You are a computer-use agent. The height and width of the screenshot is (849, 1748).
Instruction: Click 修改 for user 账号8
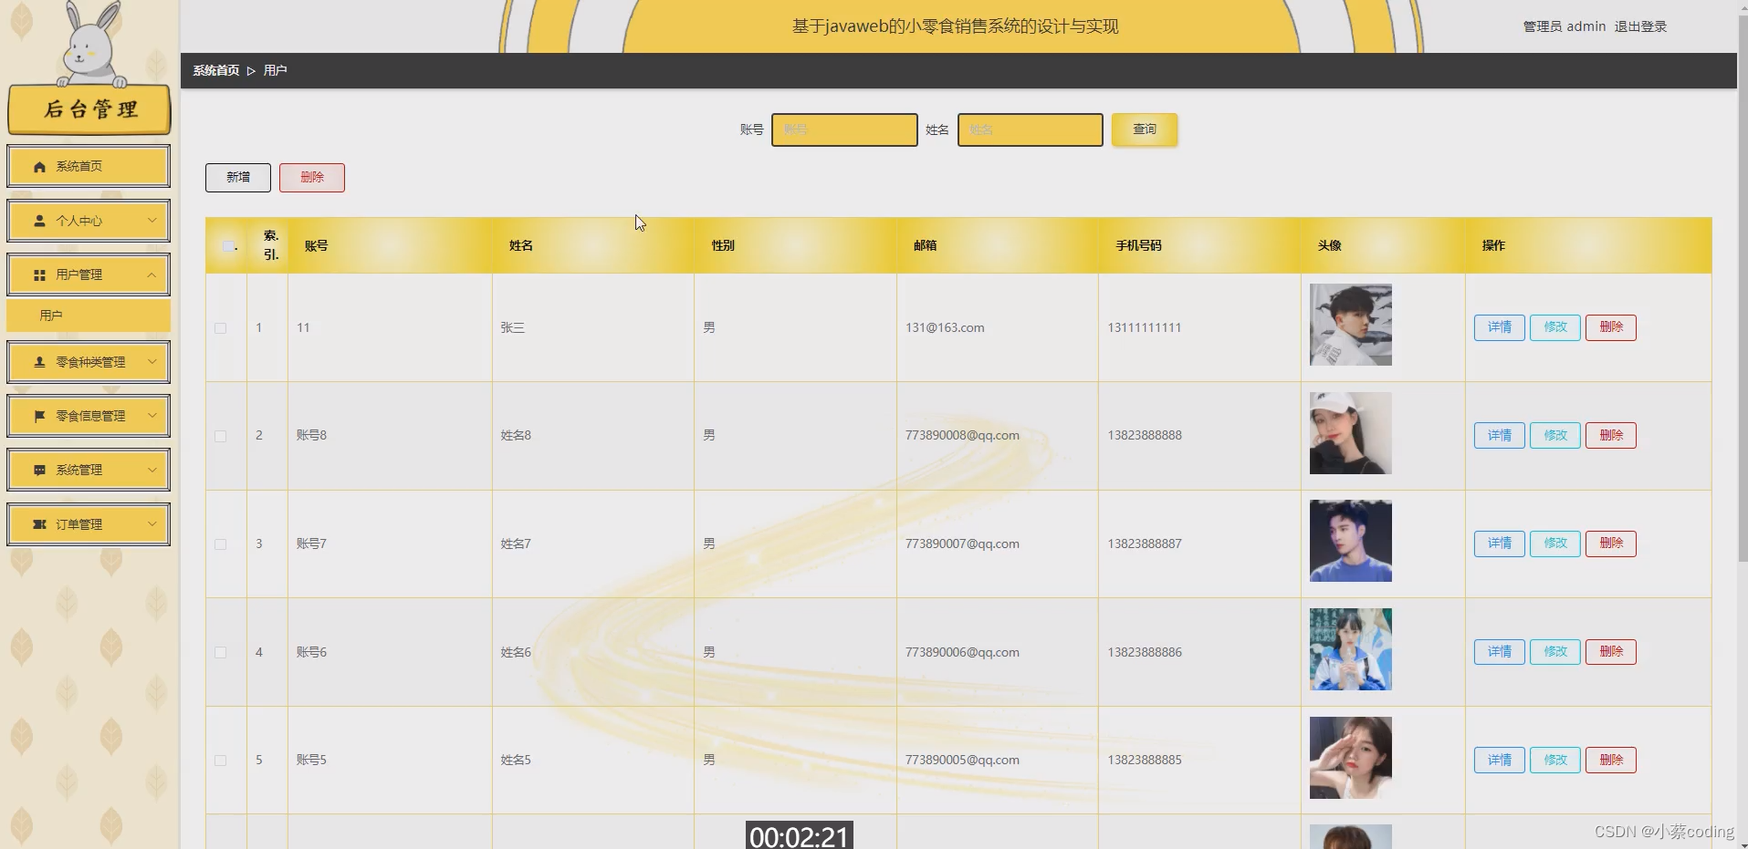coord(1555,436)
